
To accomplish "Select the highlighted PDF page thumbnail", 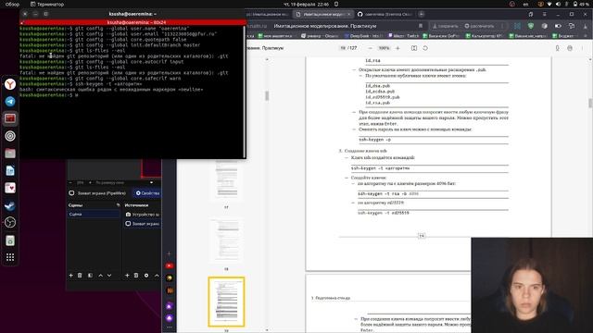I will tap(226, 302).
